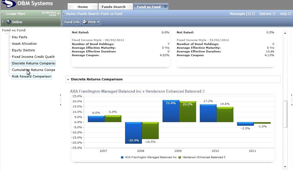The image size is (293, 171).
Task: Click the grip icon beside Online
Action: pos(3,22)
